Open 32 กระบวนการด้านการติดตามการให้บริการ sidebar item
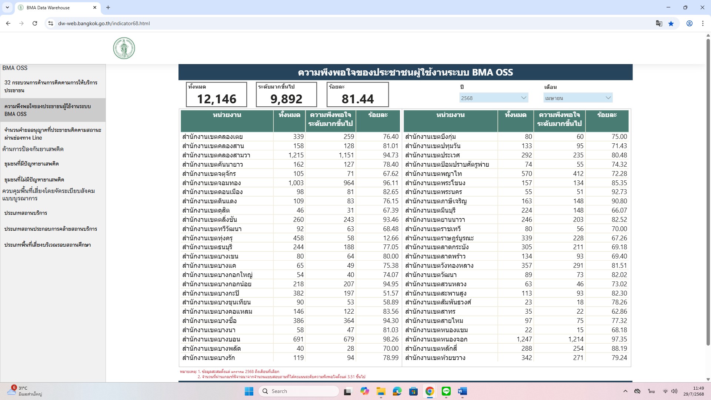Viewport: 711px width, 400px height. pyautogui.click(x=53, y=86)
